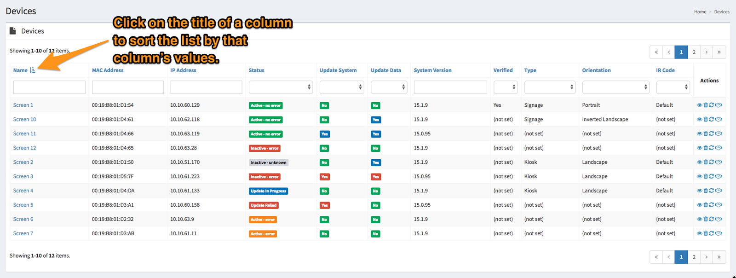The height and width of the screenshot is (278, 736).
Task: Sort list by System Version column
Action: pos(432,70)
